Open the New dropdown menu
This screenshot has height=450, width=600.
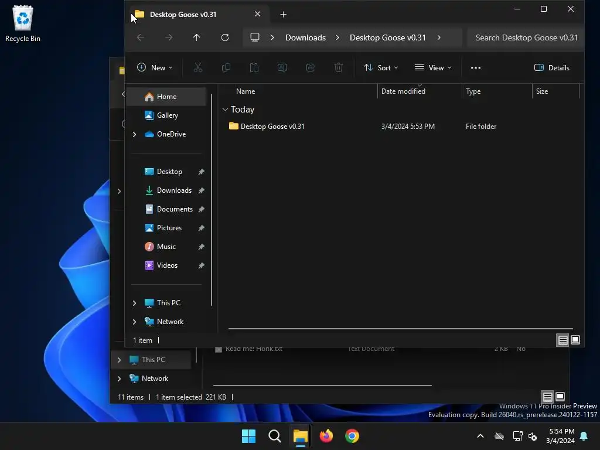155,68
